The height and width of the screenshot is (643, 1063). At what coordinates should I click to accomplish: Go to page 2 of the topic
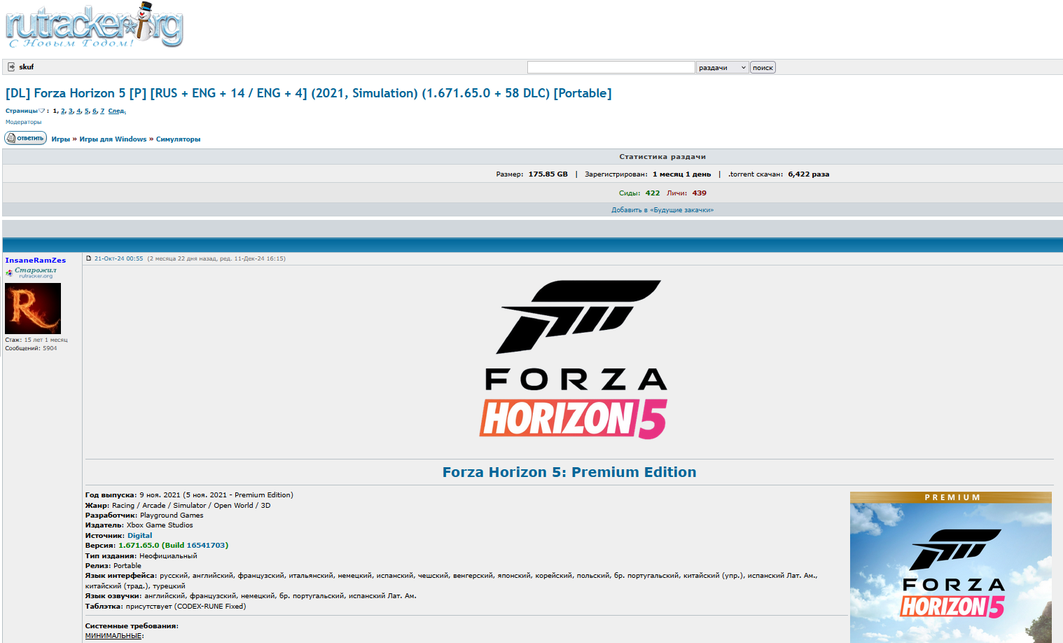click(62, 111)
